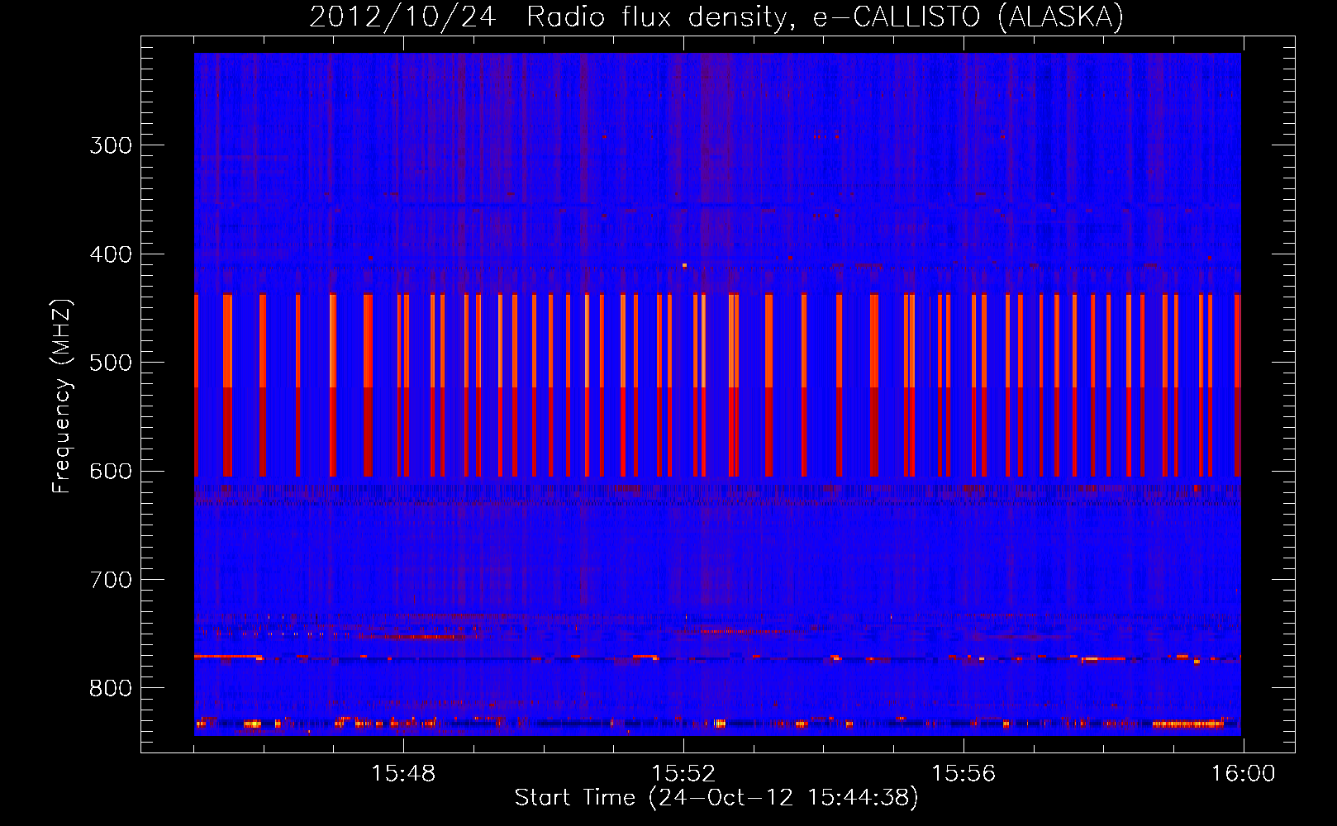This screenshot has width=1337, height=826.
Task: Click the 400 frequency tick label
Action: (111, 254)
